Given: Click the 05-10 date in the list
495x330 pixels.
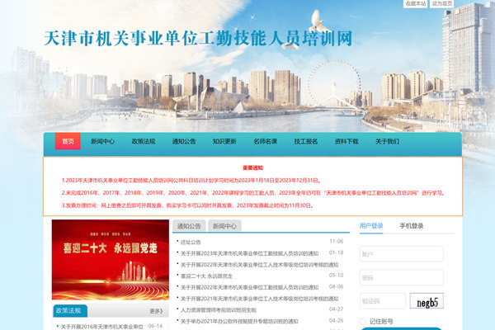Looking at the screenshot, I should (x=337, y=276).
